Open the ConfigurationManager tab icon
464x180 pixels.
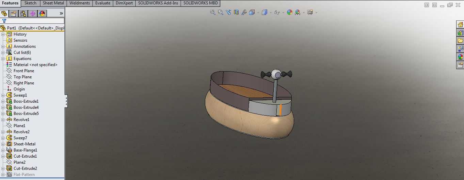click(x=23, y=14)
